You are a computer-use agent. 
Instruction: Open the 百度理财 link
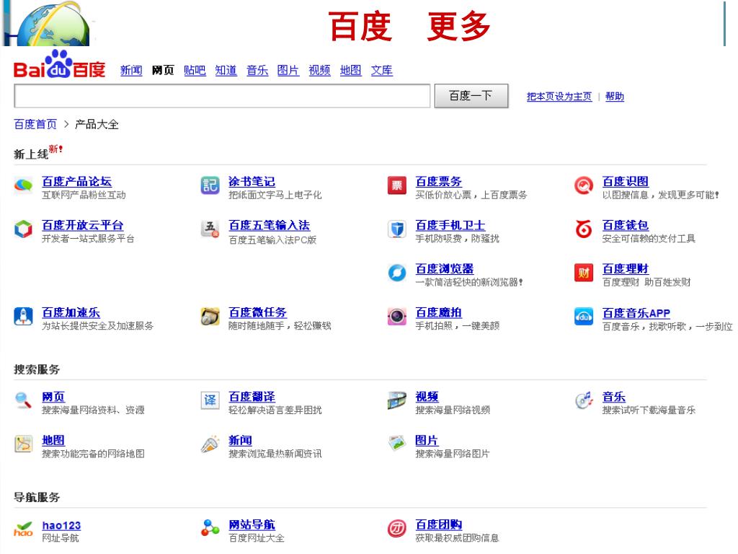click(626, 268)
